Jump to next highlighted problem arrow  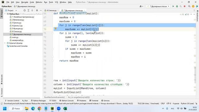point(194,14)
